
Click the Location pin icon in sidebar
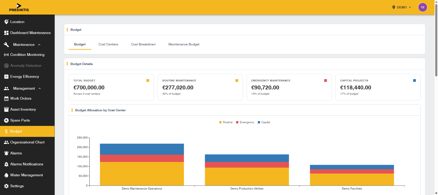pyautogui.click(x=6, y=22)
